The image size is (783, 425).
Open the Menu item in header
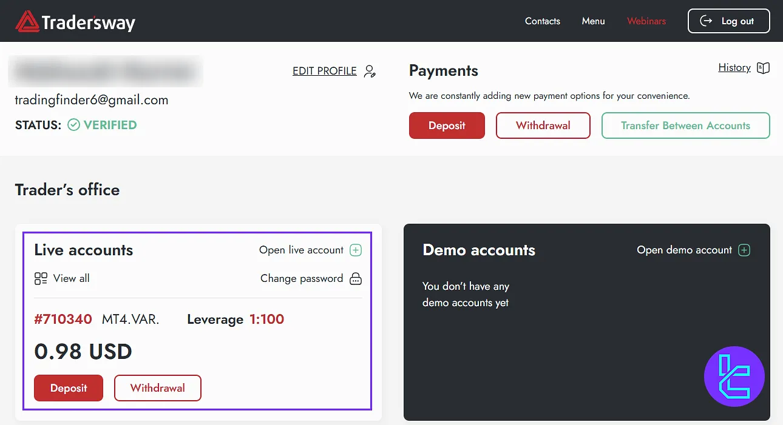[x=593, y=21]
